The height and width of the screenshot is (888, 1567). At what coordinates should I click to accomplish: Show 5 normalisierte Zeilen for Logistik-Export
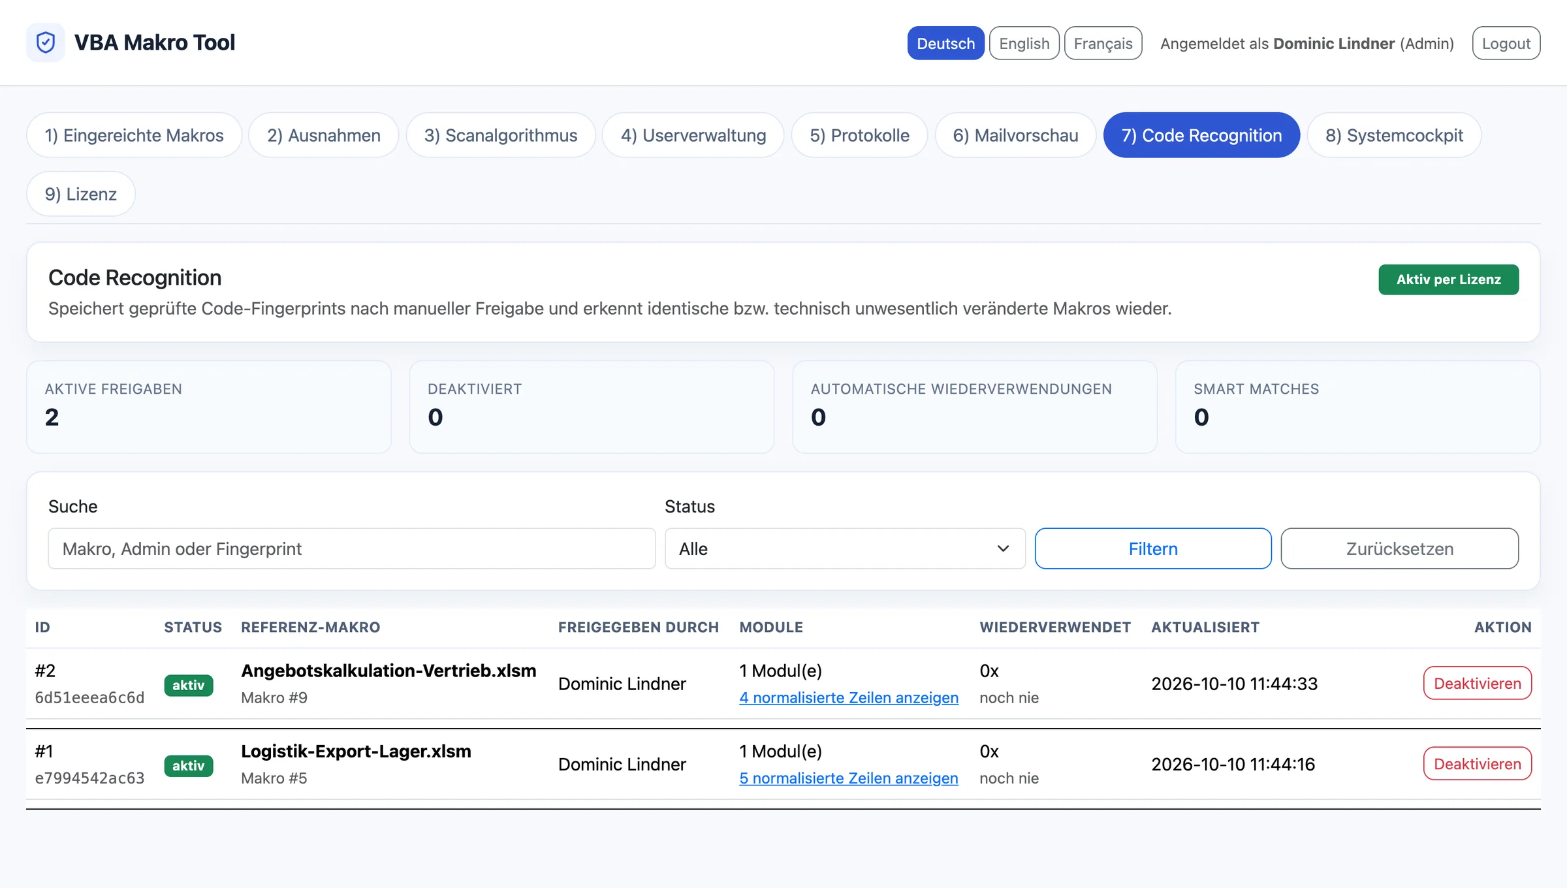(849, 778)
